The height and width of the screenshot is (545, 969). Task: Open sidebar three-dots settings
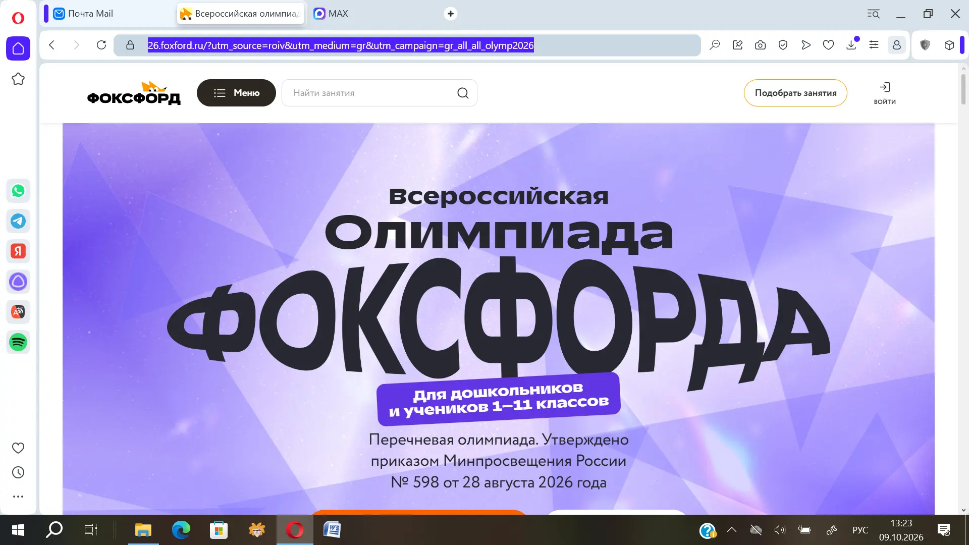tap(18, 497)
